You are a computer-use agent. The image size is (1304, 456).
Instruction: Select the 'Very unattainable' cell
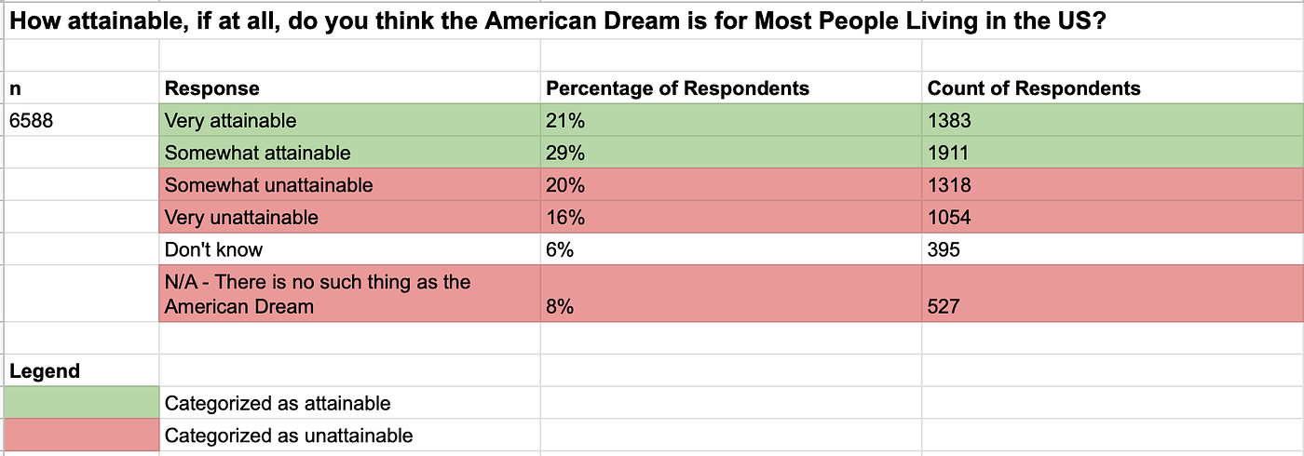click(350, 218)
